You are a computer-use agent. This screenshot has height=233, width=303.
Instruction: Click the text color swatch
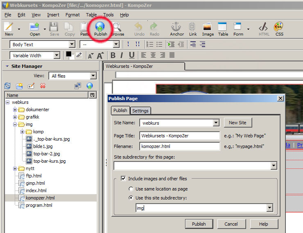pos(69,55)
